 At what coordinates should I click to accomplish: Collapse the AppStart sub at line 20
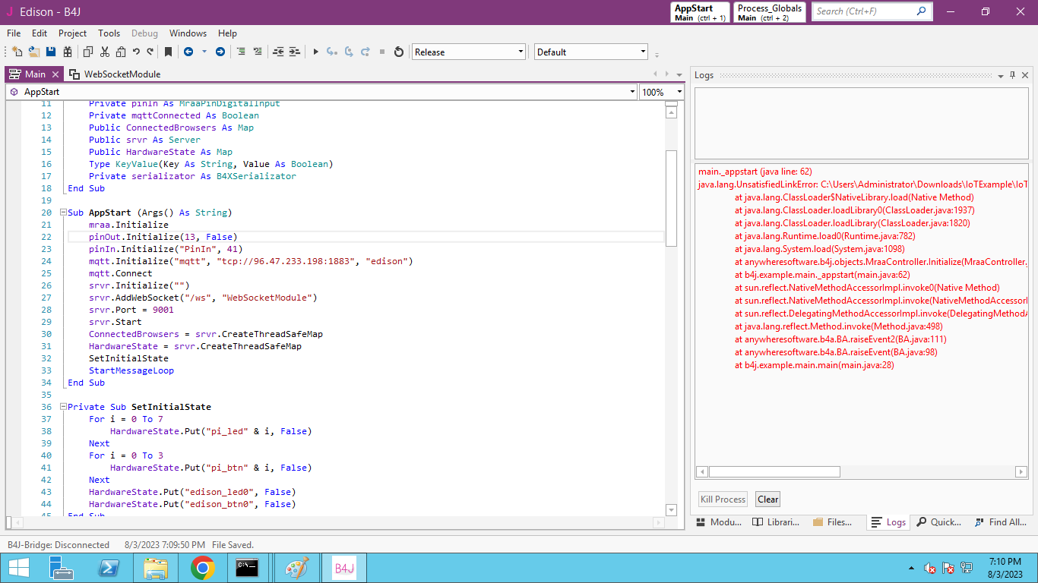[63, 213]
